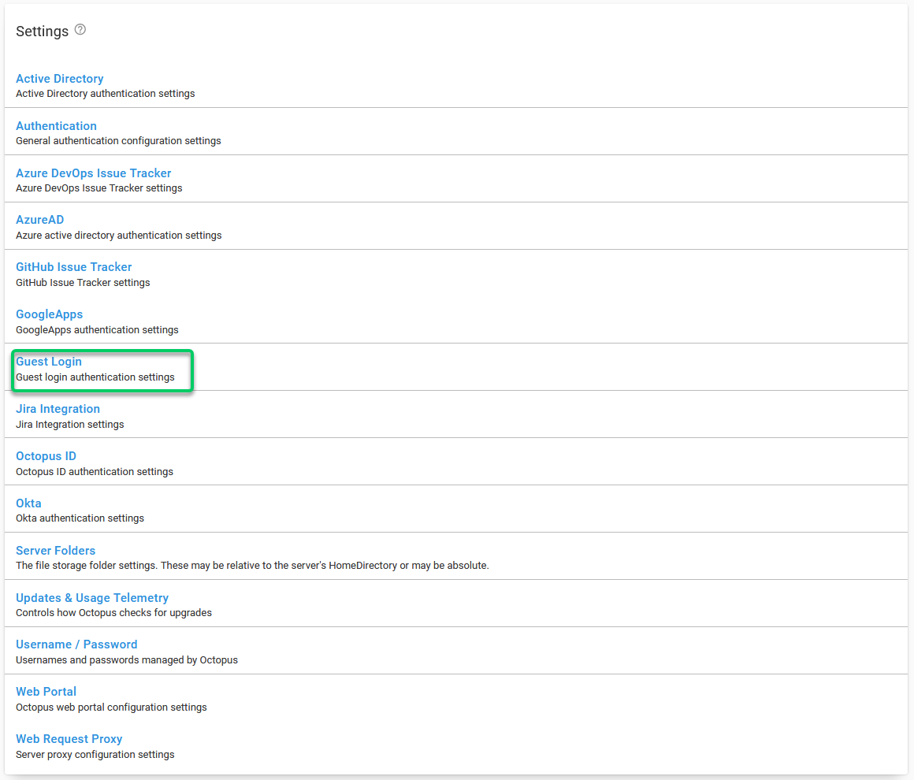Click 'The file storage folder settings' description
This screenshot has width=914, height=780.
pyautogui.click(x=252, y=565)
